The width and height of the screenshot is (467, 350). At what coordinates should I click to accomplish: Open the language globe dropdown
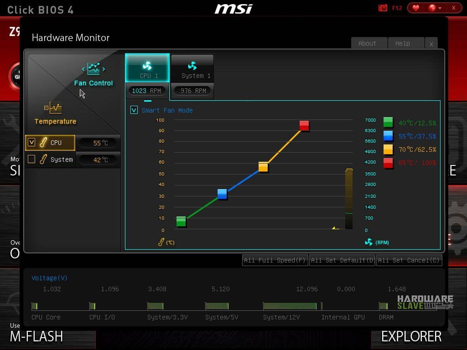point(435,8)
